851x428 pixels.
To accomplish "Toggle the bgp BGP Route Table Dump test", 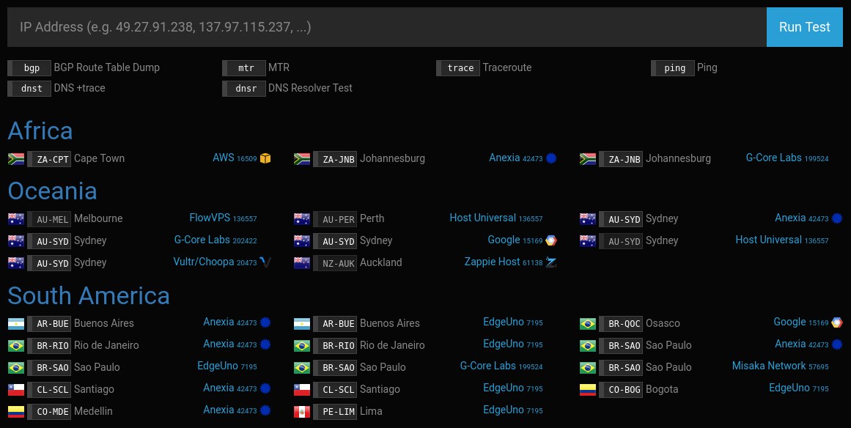I will click(29, 68).
